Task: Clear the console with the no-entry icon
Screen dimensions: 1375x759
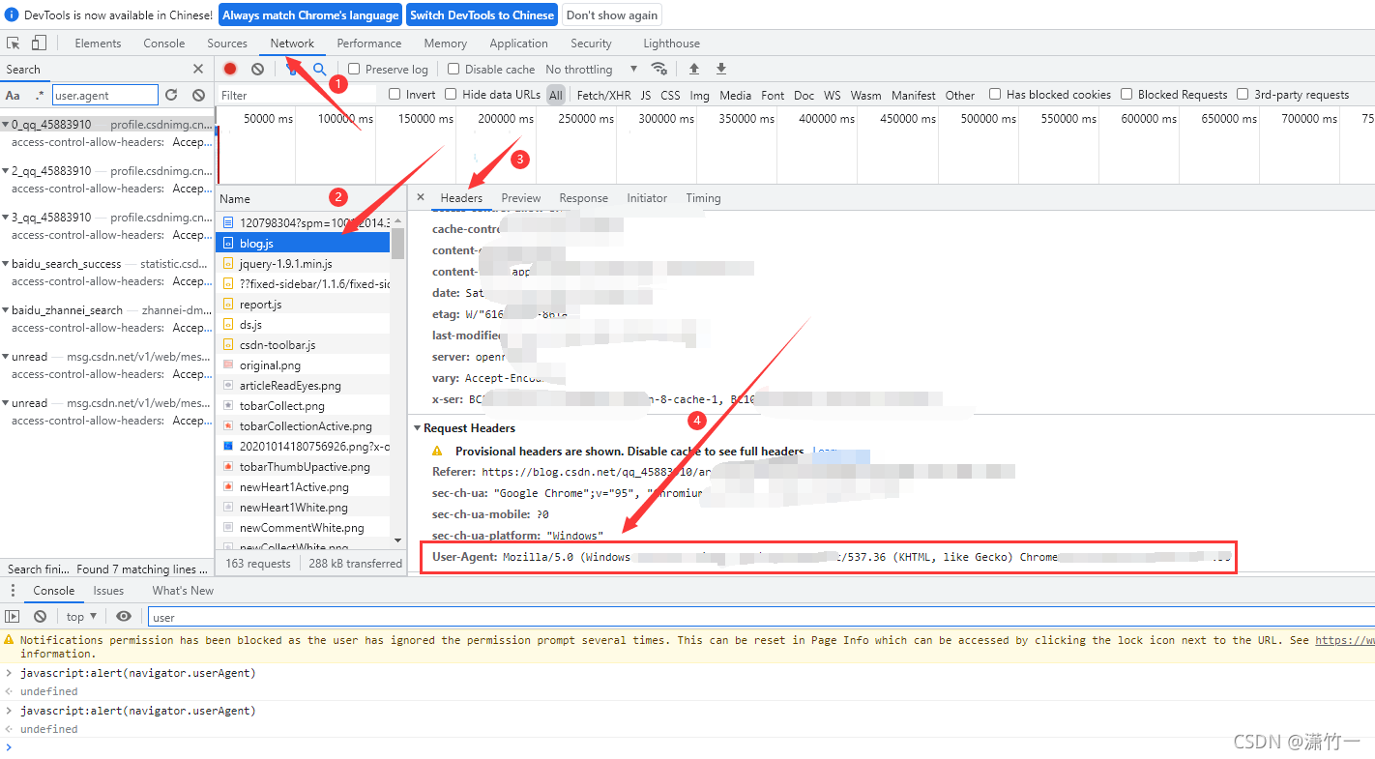Action: point(40,616)
